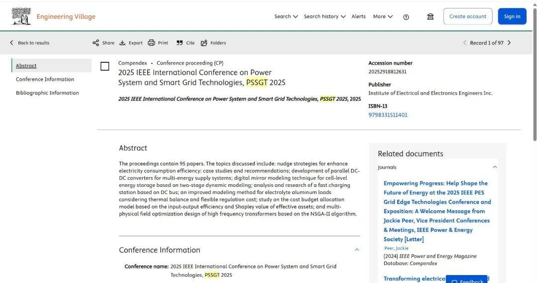This screenshot has height=283, width=537.
Task: Go to previous record arrow
Action: click(x=464, y=43)
